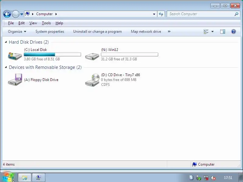Viewport: 243px width, 182px height.
Task: Click the Computer status bar entry
Action: click(x=203, y=164)
